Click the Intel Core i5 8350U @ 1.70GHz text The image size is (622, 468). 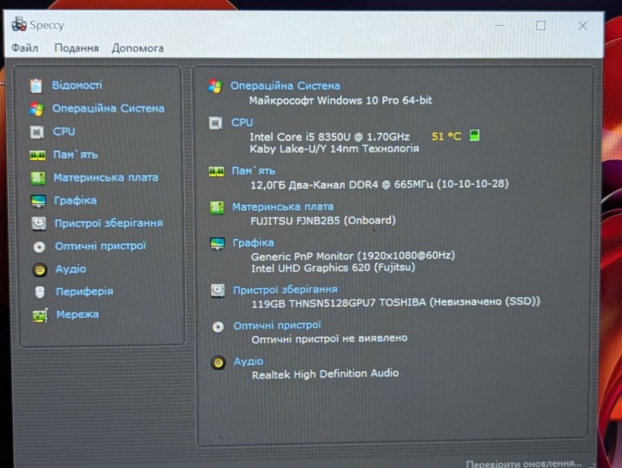[x=329, y=137]
